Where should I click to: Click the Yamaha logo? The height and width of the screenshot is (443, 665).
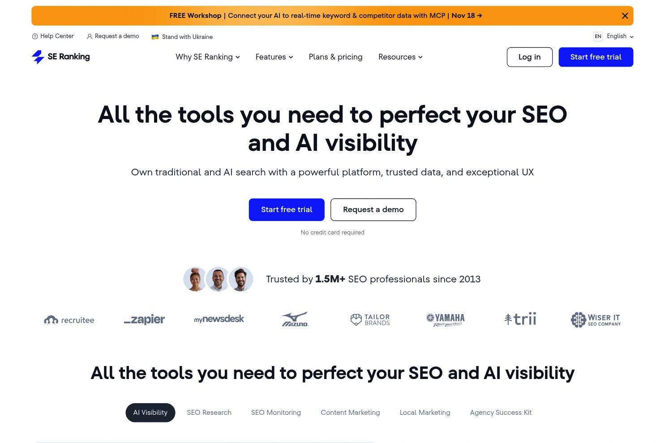445,319
